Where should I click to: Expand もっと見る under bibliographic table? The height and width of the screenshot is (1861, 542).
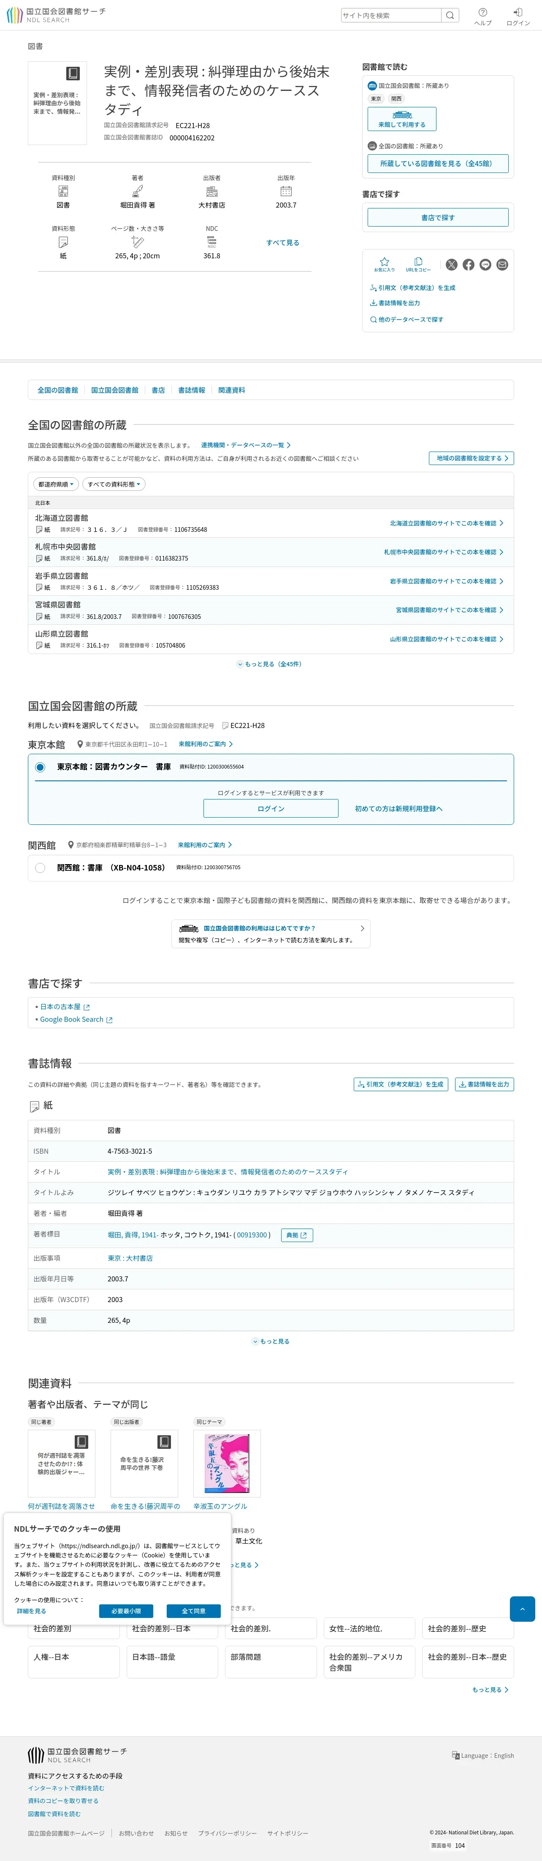271,1341
